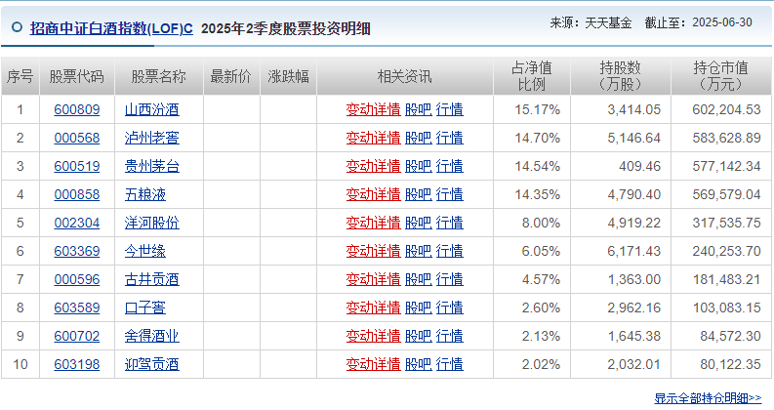Open 行情 for 山西汾酒 row
Image resolution: width=774 pixels, height=410 pixels.
coord(450,109)
